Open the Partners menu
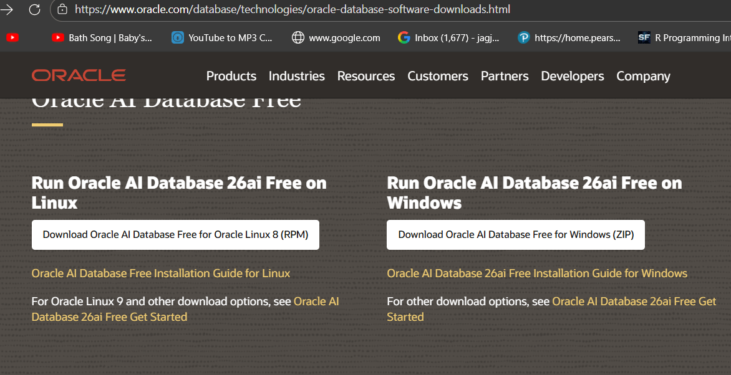The image size is (731, 375). click(x=505, y=76)
